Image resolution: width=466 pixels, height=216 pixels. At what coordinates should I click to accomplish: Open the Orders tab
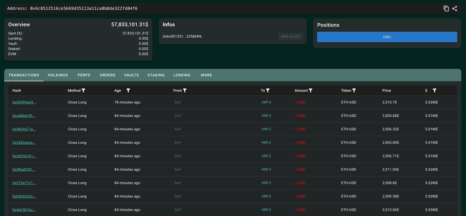click(x=108, y=75)
